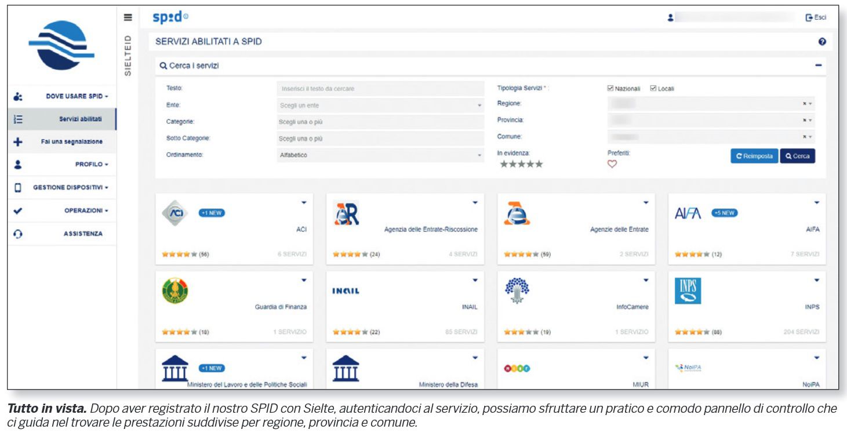Open the Comune dropdown
Image resolution: width=847 pixels, height=433 pixels.
click(711, 137)
